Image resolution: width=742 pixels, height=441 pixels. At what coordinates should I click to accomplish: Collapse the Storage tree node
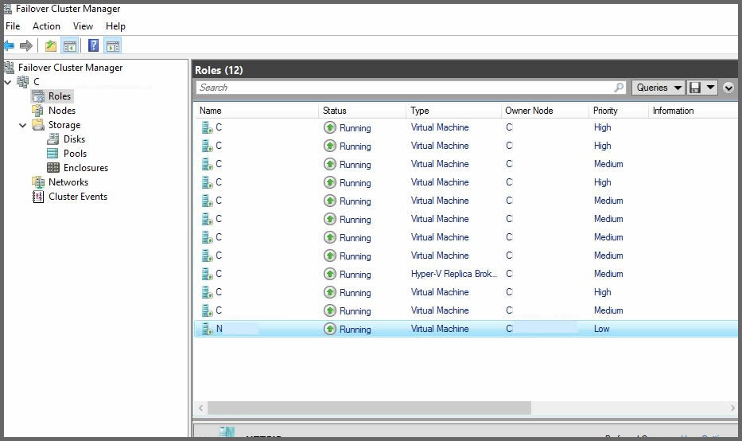(23, 126)
